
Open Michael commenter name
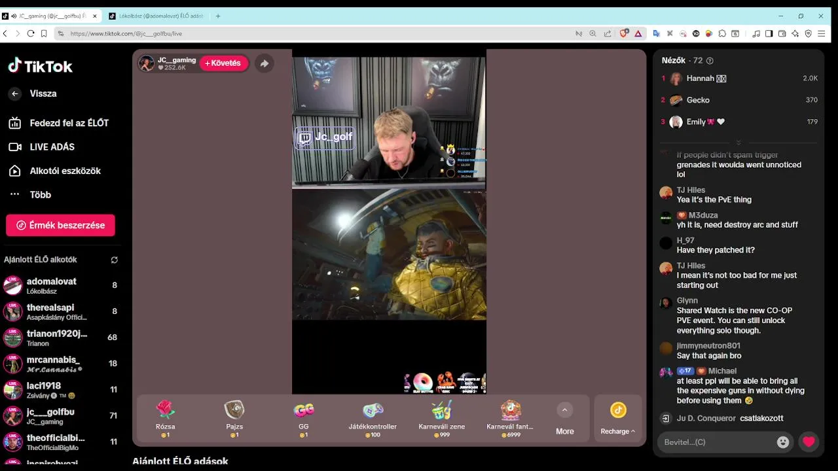(722, 371)
